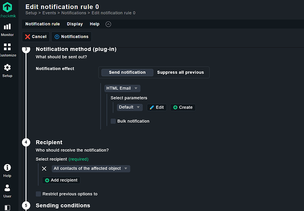Enable the Bulk notification checkbox
304x211 pixels.
(113, 121)
